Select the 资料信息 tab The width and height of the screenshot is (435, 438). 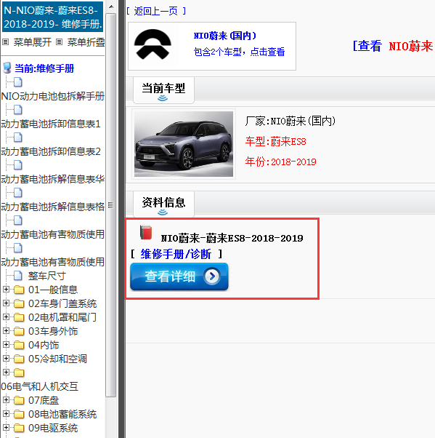[163, 204]
